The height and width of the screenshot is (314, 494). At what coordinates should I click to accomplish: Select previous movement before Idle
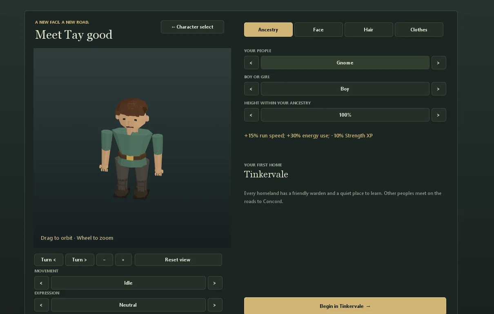click(41, 283)
